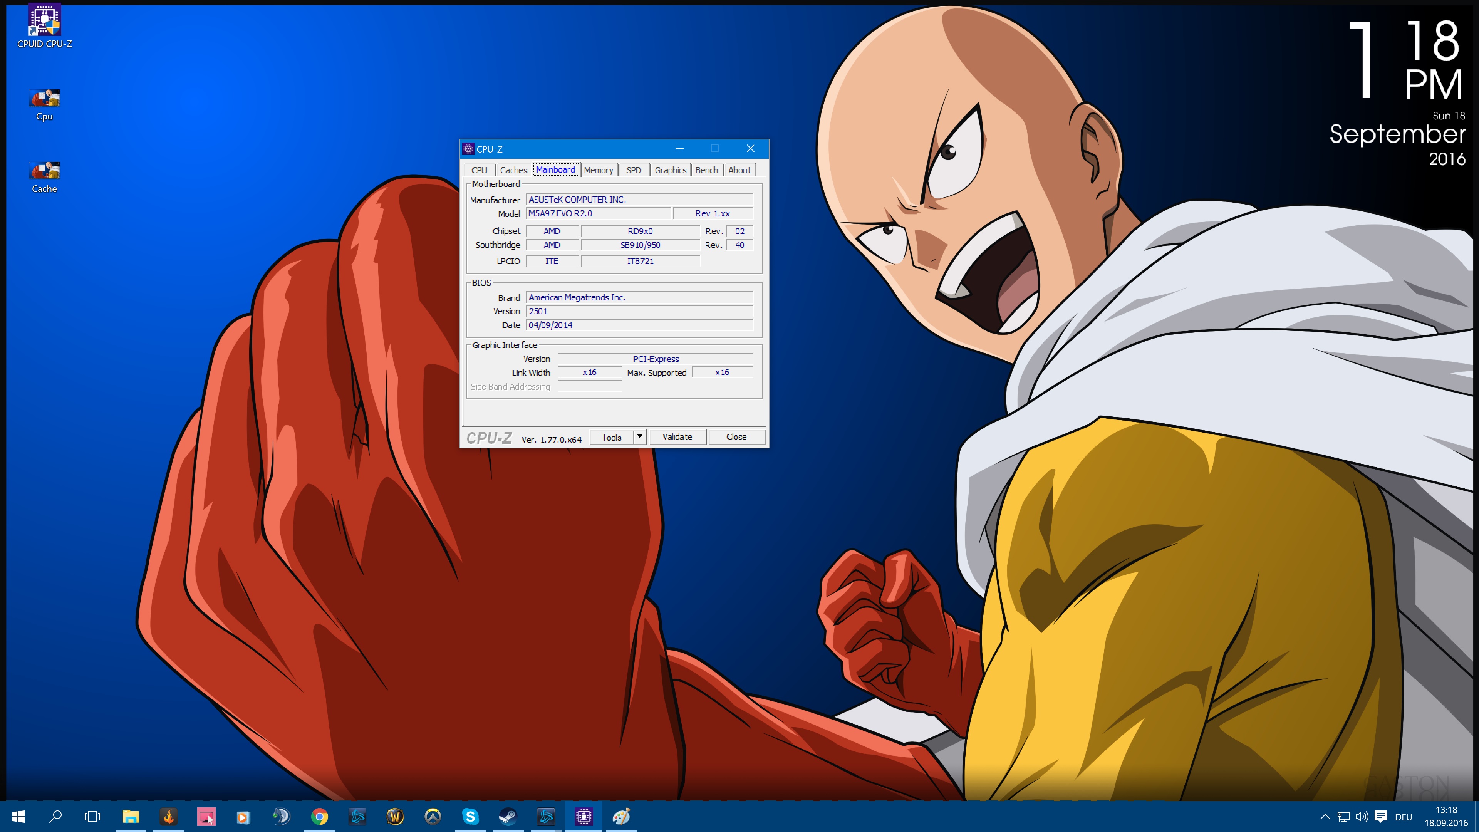Click the Steam taskbar icon

coord(508,816)
